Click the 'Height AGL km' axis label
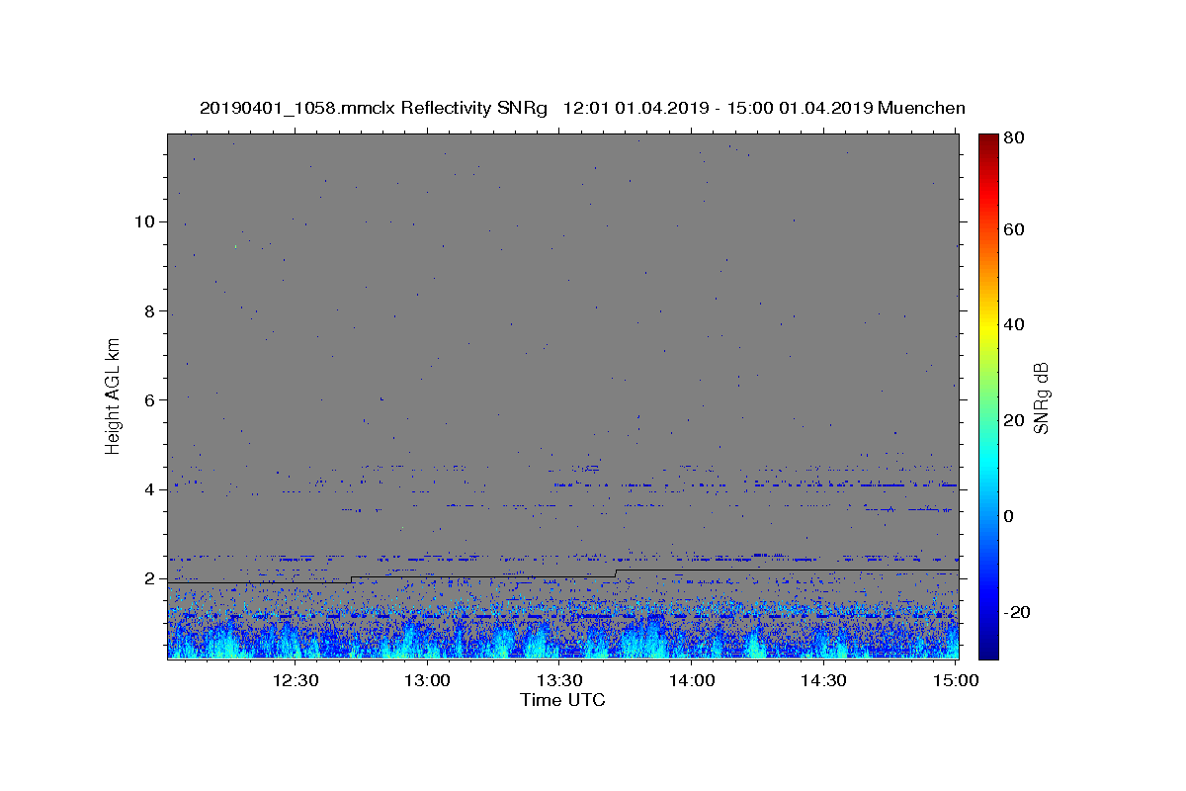This screenshot has height=791, width=1186. point(114,395)
